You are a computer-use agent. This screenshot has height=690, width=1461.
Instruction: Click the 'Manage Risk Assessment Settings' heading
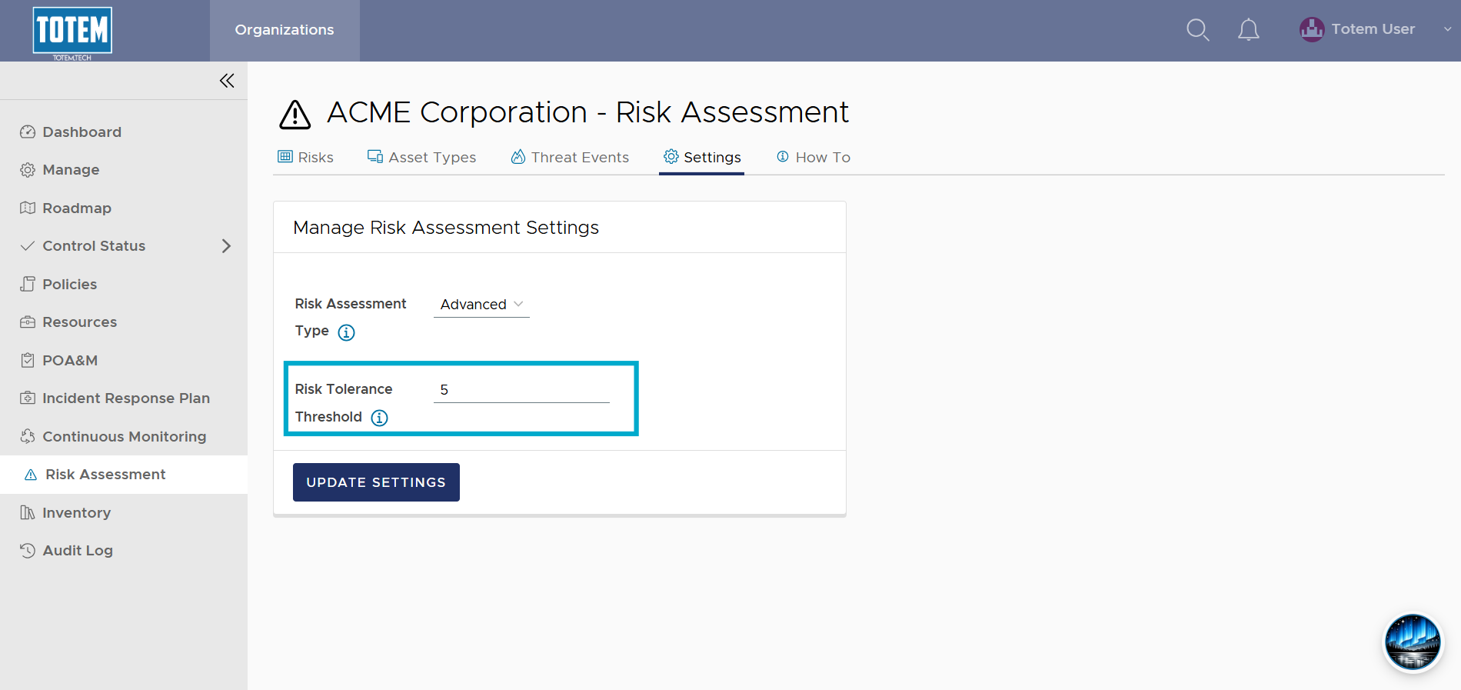pos(446,228)
